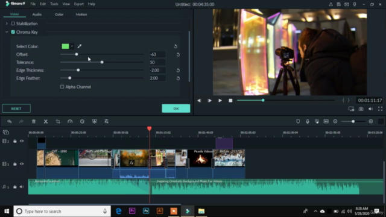This screenshot has height=217, width=386.
Task: Lock video track 2
Action: pyautogui.click(x=14, y=141)
